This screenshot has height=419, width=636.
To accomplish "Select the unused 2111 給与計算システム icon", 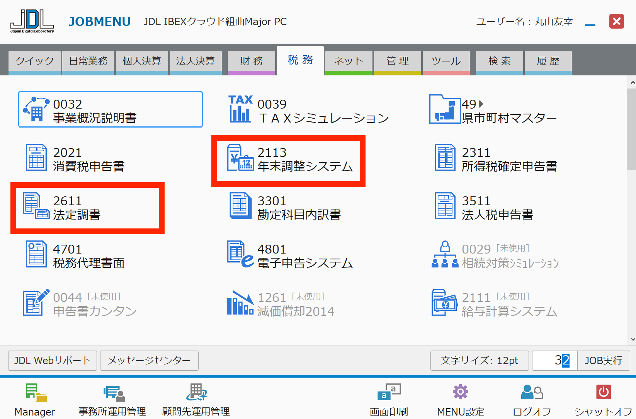I will pyautogui.click(x=445, y=302).
